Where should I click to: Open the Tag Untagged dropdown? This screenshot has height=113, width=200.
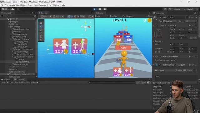(x=170, y=21)
